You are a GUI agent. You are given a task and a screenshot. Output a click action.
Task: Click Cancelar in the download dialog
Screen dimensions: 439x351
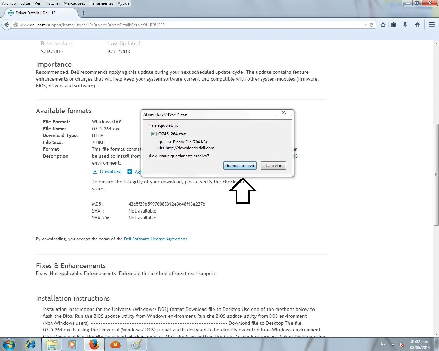point(273,166)
